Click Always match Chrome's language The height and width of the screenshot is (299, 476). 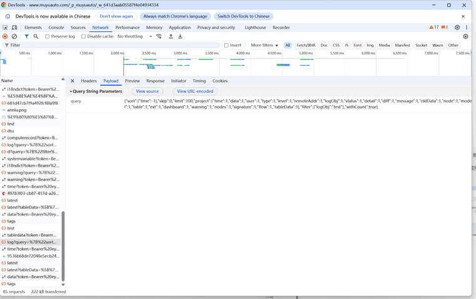click(x=175, y=16)
